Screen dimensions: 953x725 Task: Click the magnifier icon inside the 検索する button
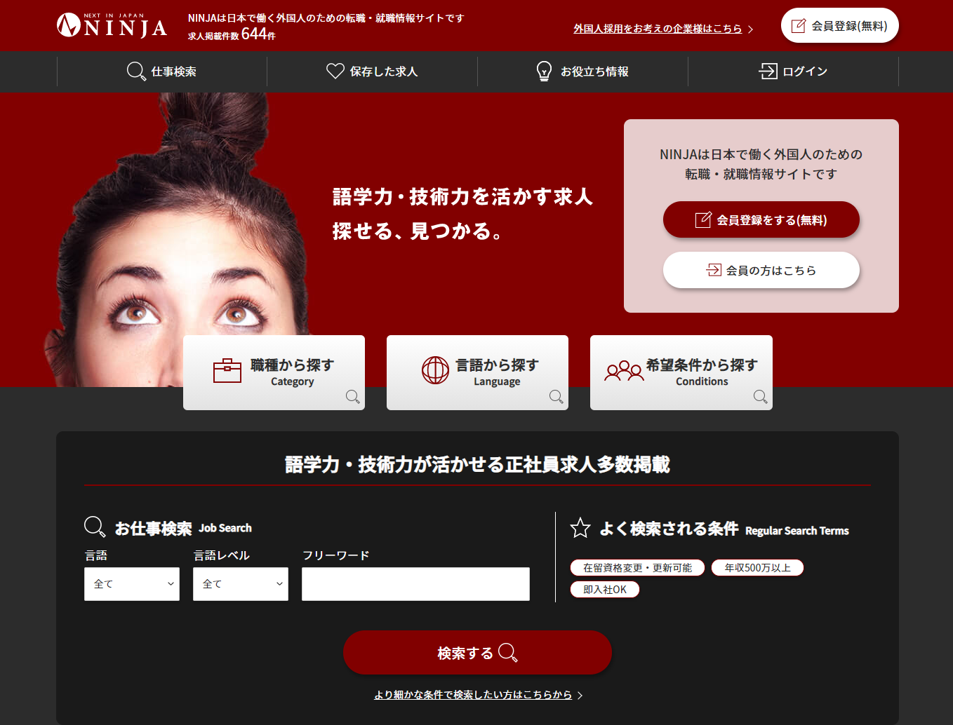[508, 653]
